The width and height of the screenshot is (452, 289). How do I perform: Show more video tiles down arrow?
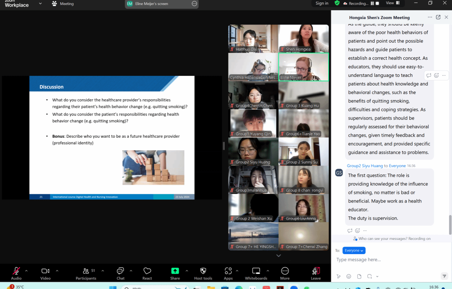pos(278,256)
